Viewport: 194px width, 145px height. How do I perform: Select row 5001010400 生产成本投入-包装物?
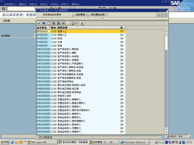(81, 60)
